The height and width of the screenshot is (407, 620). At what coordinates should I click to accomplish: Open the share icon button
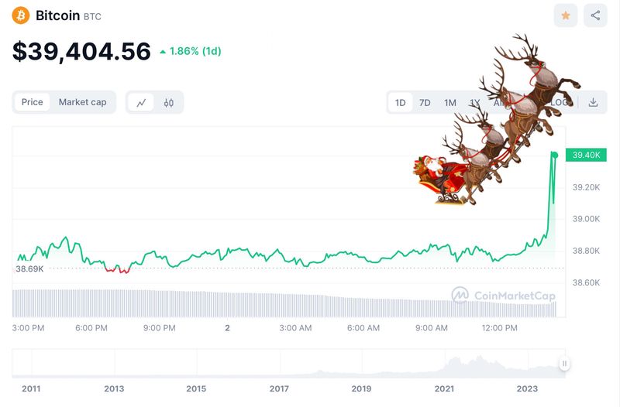595,15
